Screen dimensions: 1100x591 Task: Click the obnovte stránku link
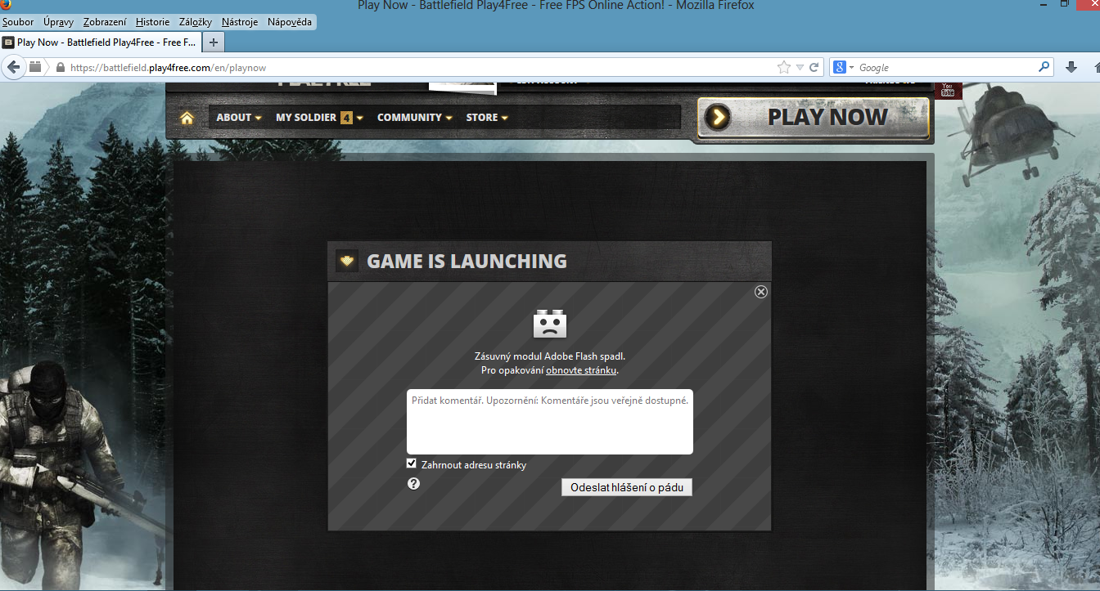pos(581,370)
